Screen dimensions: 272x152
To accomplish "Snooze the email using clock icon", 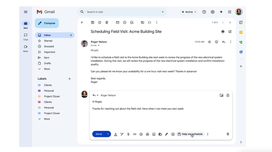I will [124, 23].
